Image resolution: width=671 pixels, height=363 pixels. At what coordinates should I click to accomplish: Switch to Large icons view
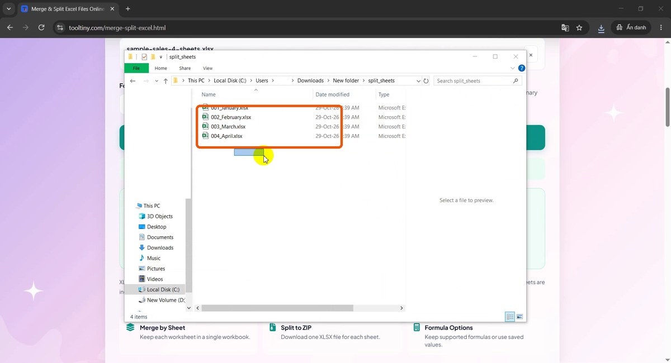pos(519,317)
